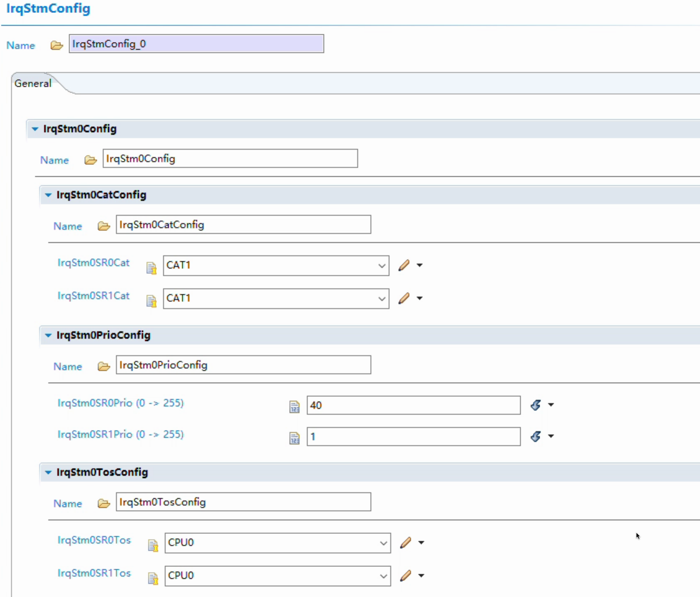Click Name label of IrqStm0TosConfig field
This screenshot has width=700, height=597.
pos(68,503)
